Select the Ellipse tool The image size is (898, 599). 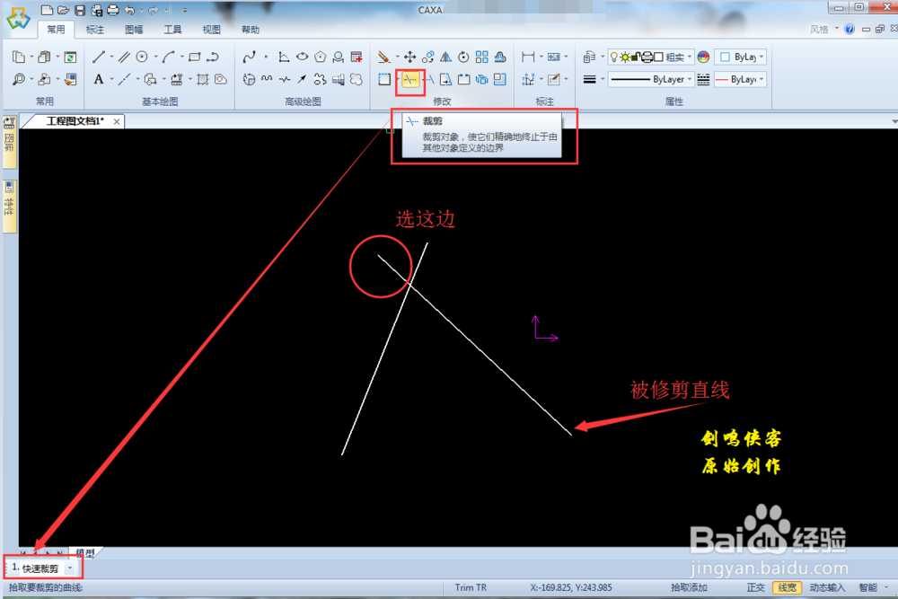(302, 57)
